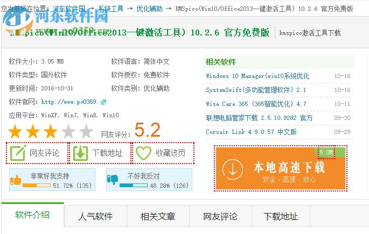Image resolution: width=369 pixels, height=234 pixels.
Task: Click the 5.0M size tag on download banner
Action: (326, 152)
